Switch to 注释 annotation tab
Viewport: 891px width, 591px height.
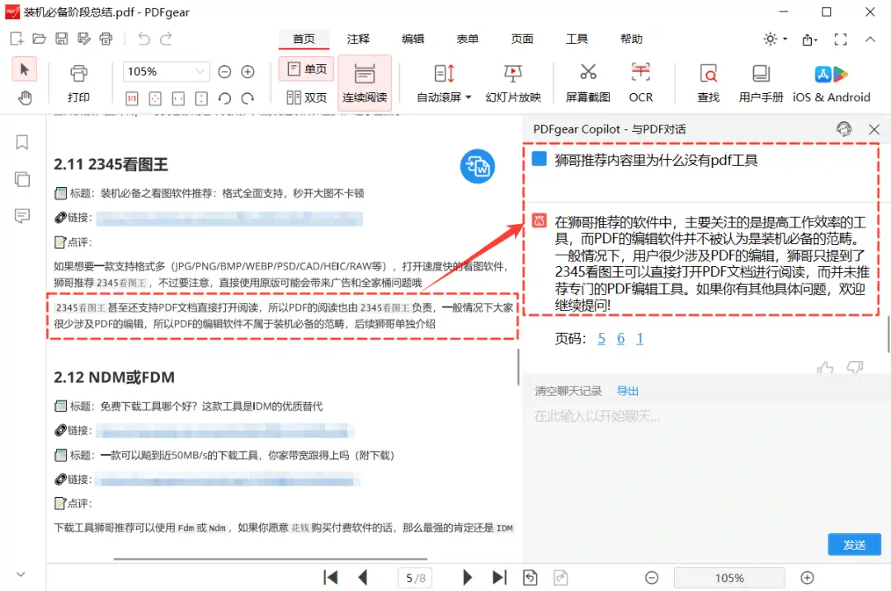point(358,39)
